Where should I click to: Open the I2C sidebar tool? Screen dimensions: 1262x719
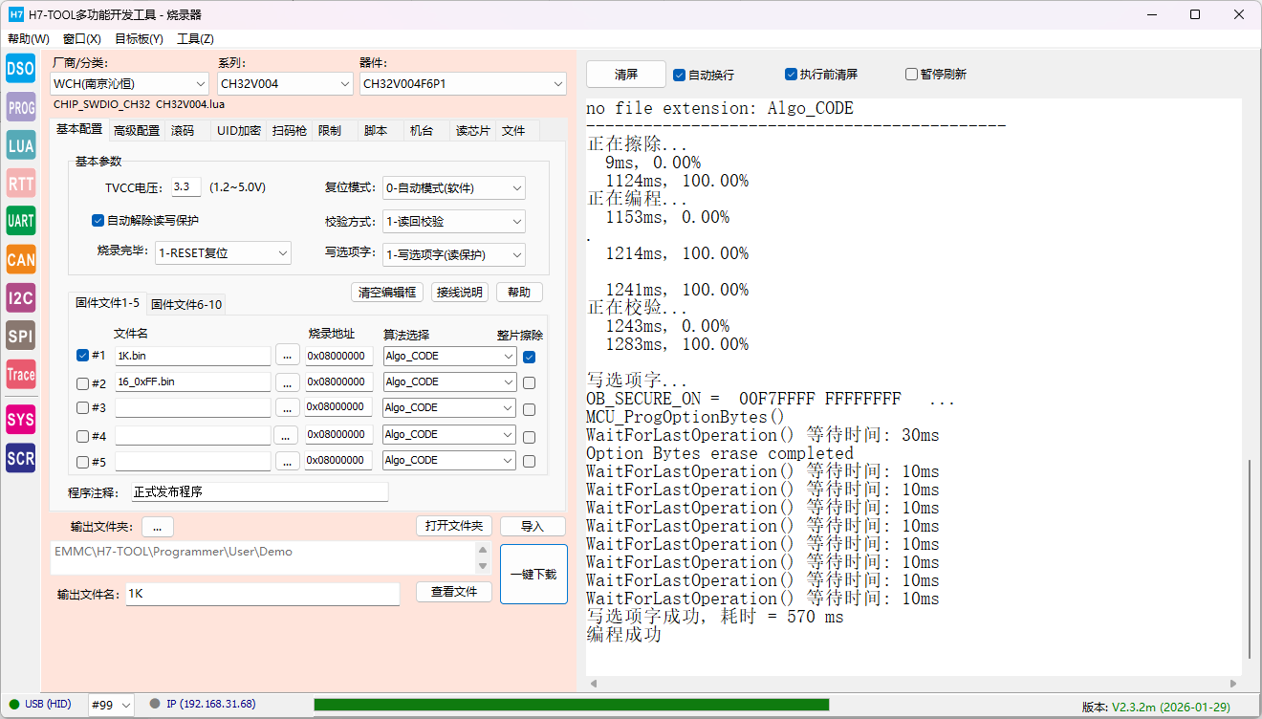pos(21,297)
